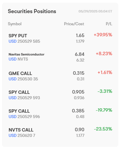Viewport: 121px width, 148px height.
Task: Sort by the P/L column header
Action: coord(109,24)
